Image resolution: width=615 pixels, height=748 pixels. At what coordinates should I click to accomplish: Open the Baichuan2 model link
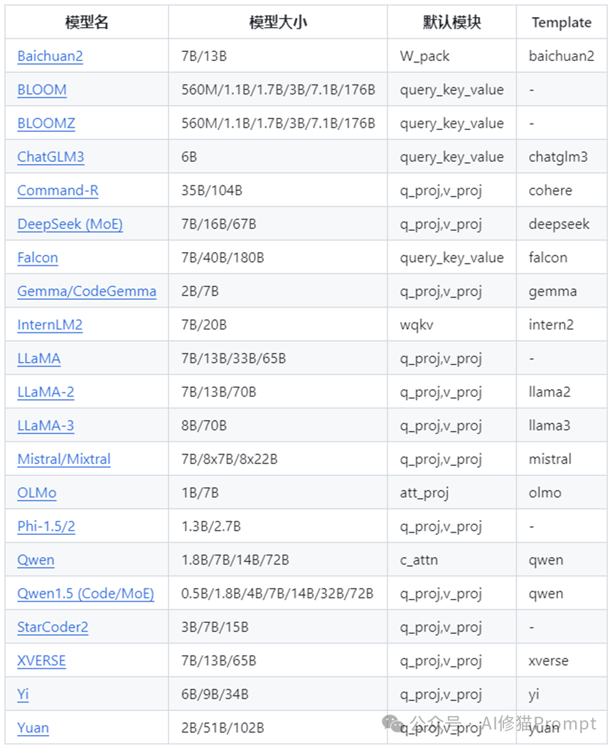pos(50,56)
